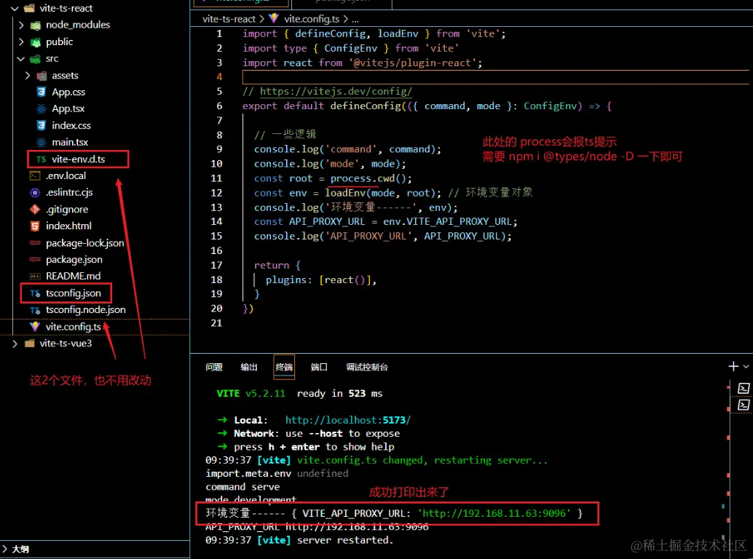This screenshot has width=753, height=559.
Task: Click the markdown icon of README.md
Action: click(34, 277)
